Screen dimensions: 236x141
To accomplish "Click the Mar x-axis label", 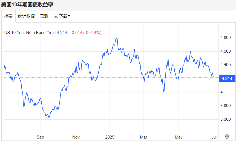I will 143,137.
